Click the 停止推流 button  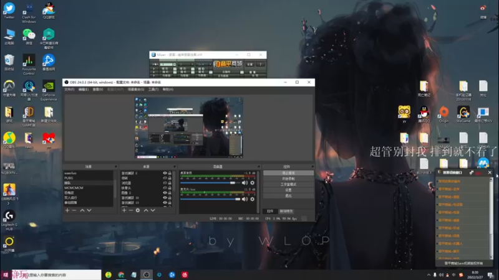(x=288, y=173)
